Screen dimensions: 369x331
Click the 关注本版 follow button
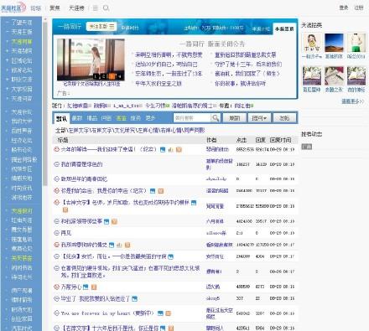pos(101,27)
